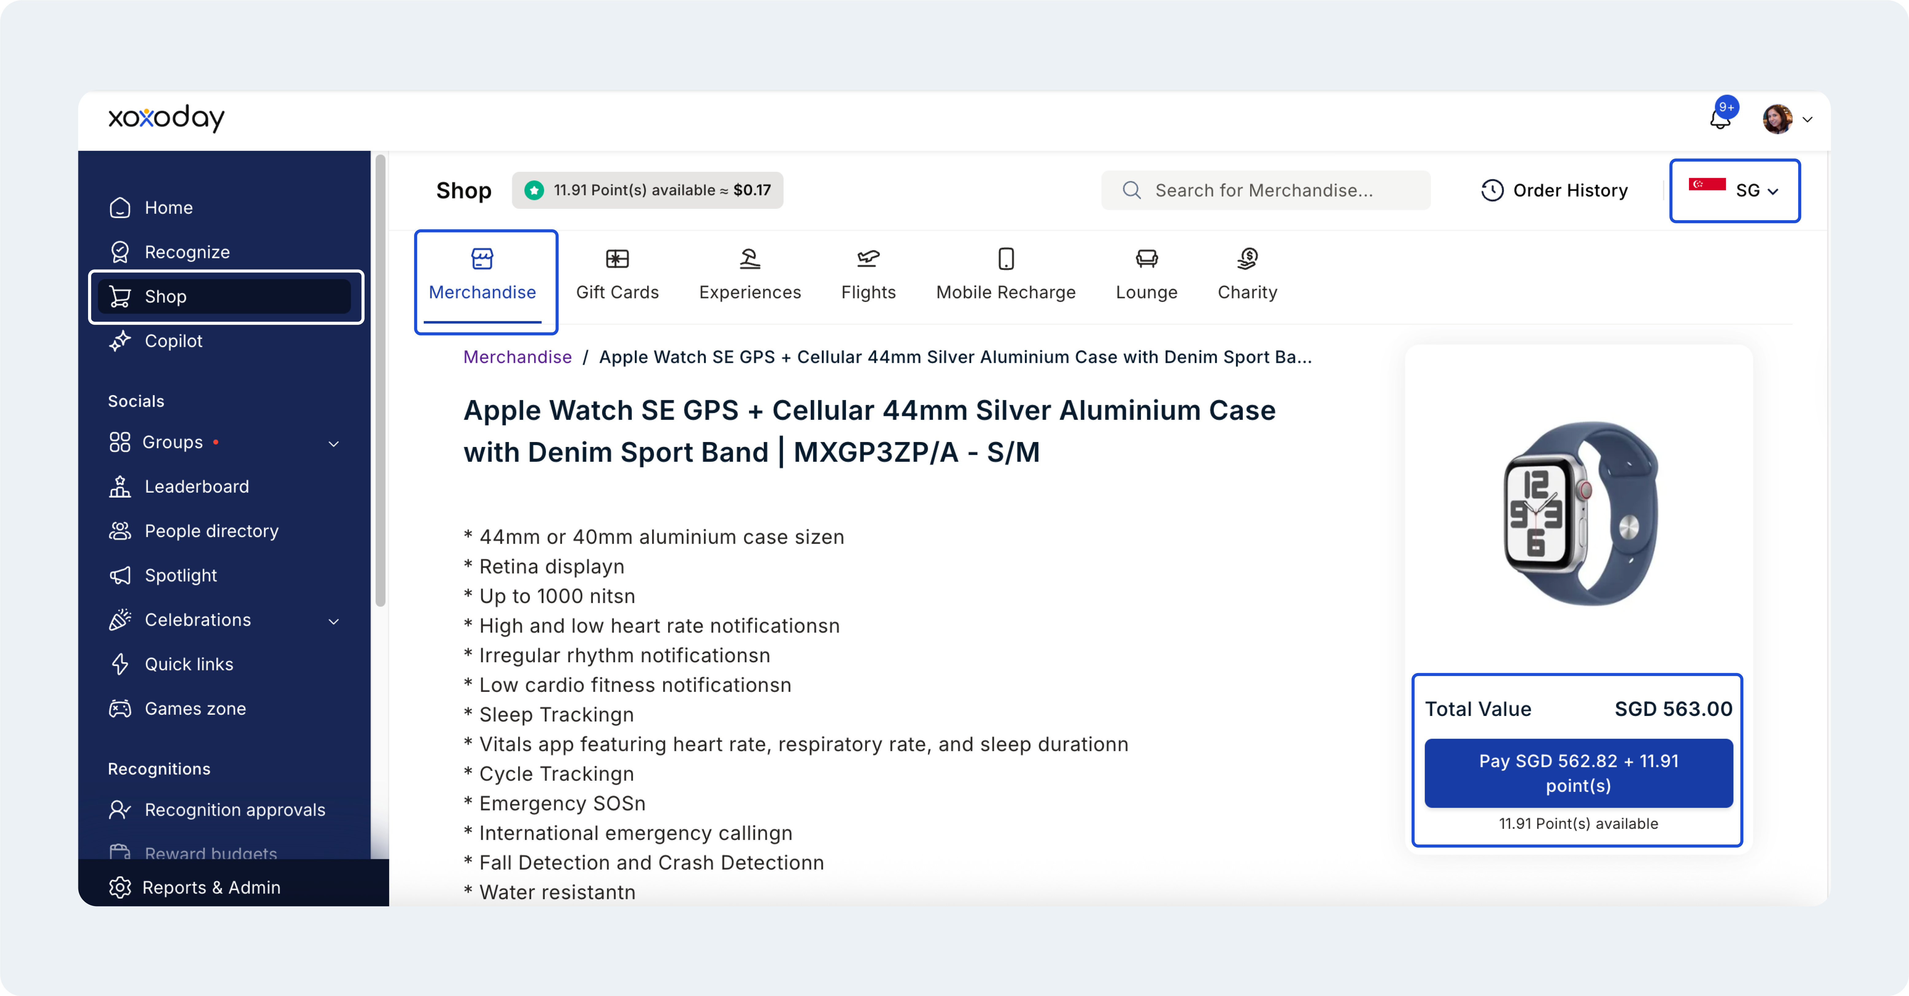Click the Groups grid icon
Image resolution: width=1909 pixels, height=996 pixels.
coord(119,442)
